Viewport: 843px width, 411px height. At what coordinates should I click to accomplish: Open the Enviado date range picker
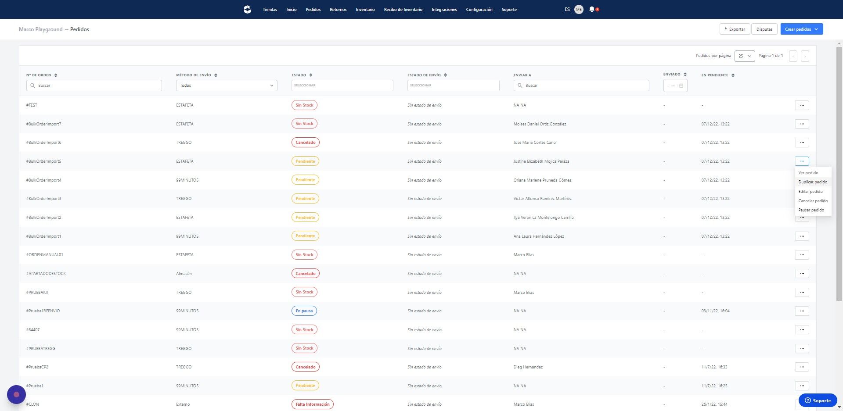click(x=675, y=86)
